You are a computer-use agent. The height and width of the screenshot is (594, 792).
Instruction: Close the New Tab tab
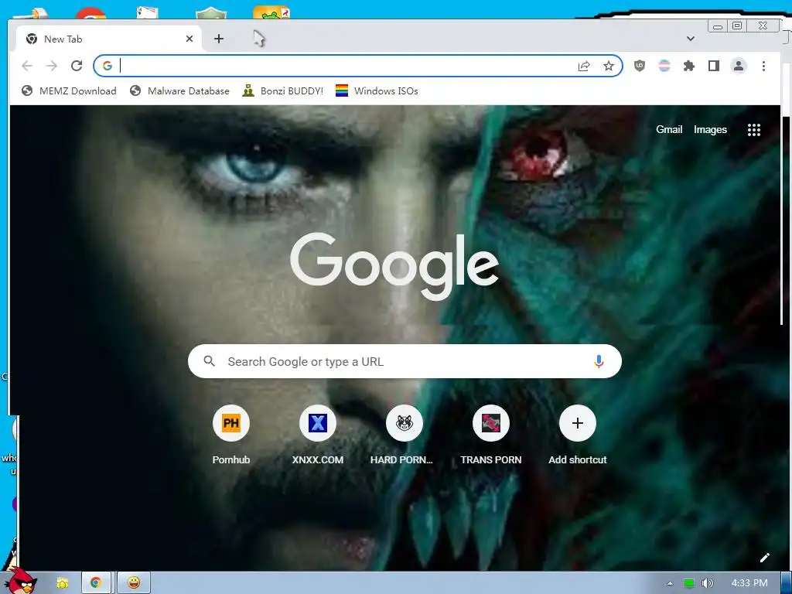point(189,39)
